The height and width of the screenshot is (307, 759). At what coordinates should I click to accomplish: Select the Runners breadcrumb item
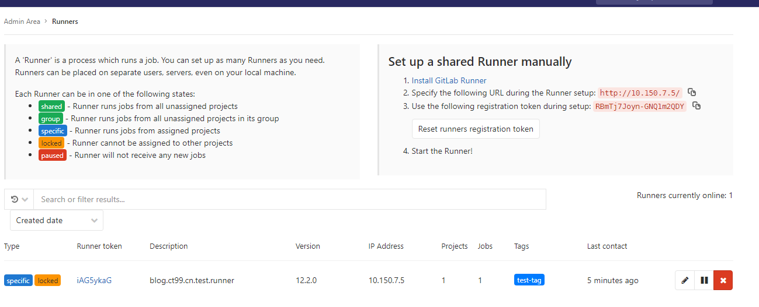65,22
